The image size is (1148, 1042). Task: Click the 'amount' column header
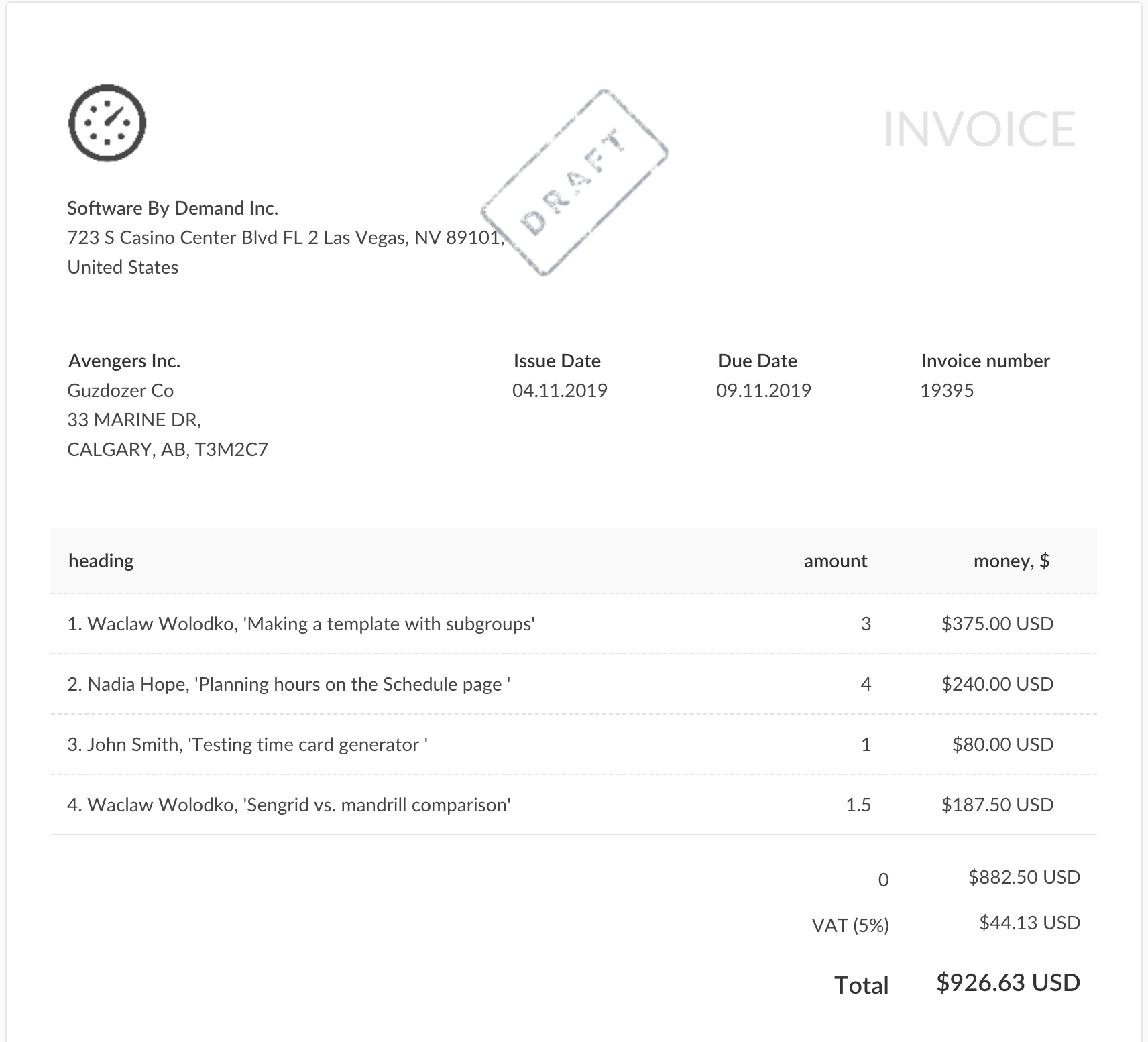click(835, 561)
